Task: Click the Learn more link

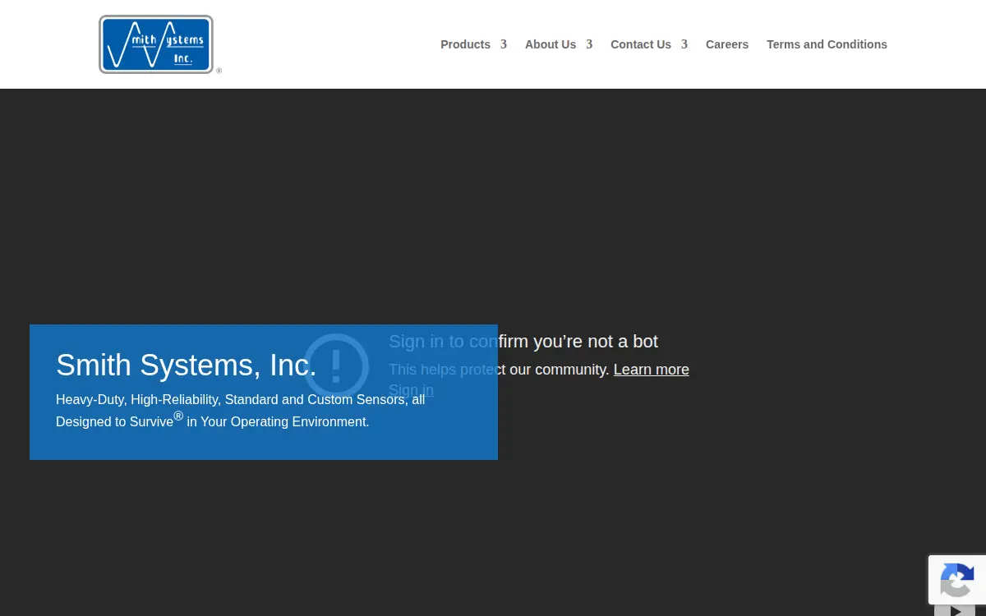Action: click(x=652, y=370)
